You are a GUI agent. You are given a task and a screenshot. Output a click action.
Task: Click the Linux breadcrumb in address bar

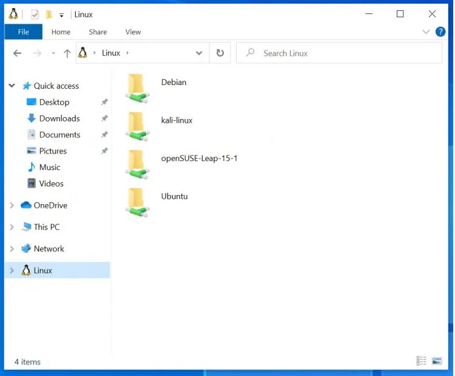click(111, 53)
